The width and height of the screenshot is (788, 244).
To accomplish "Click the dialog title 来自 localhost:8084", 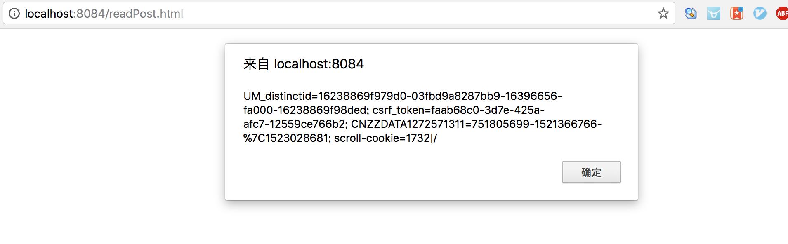I will tap(304, 64).
